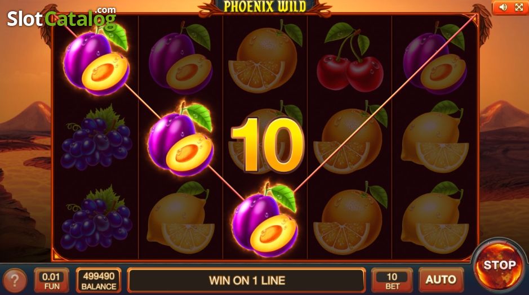The image size is (529, 295).
Task: Click the Phoenix Wild title banner
Action: [x=265, y=7]
